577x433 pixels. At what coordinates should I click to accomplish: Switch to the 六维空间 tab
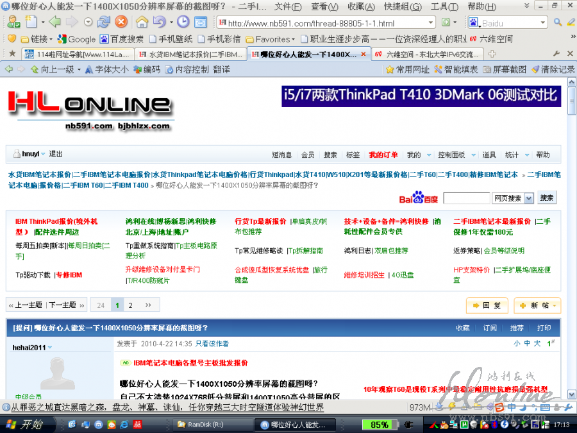click(x=426, y=54)
